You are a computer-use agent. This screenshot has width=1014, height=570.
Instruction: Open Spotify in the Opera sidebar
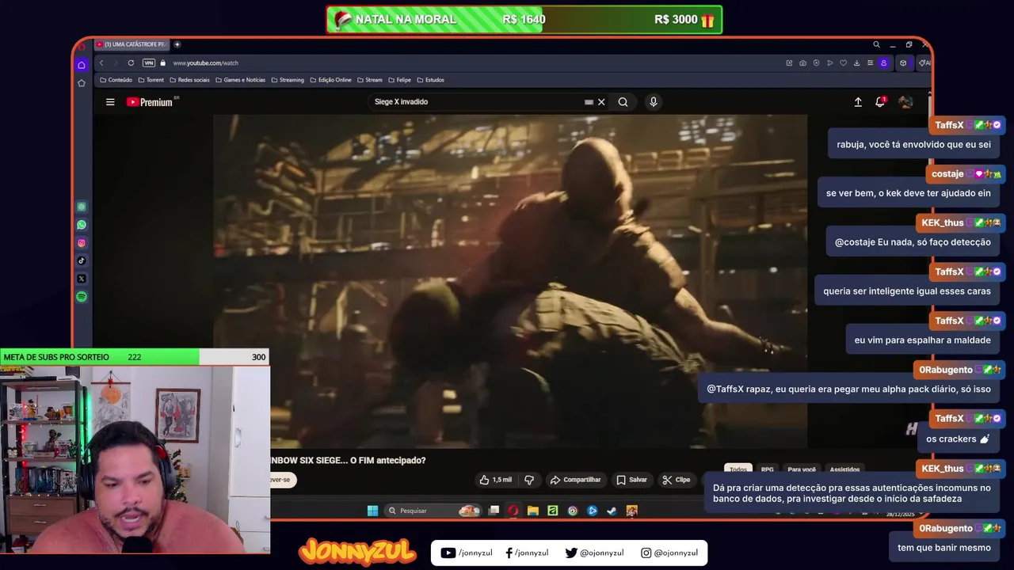[82, 297]
